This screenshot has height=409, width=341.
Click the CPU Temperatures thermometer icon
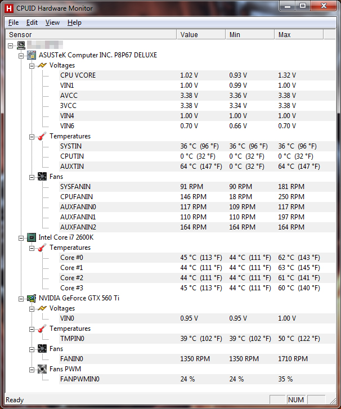(42, 248)
